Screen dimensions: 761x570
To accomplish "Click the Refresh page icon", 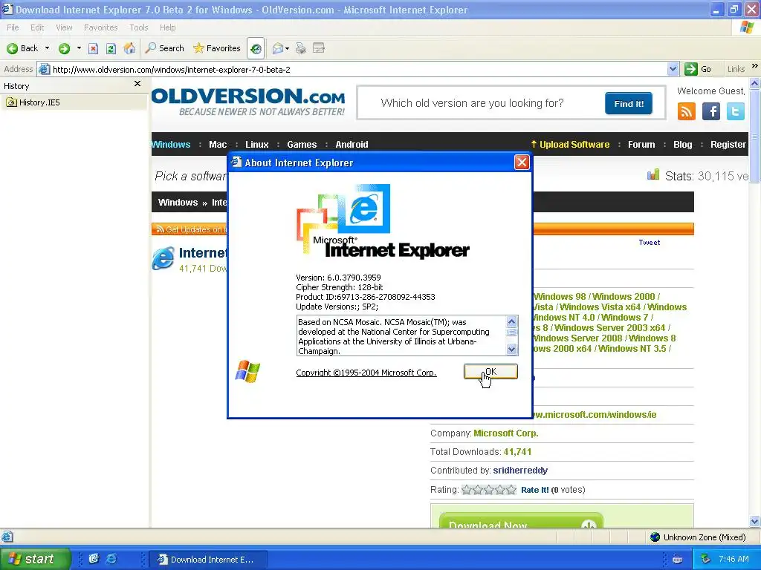I will coord(111,48).
